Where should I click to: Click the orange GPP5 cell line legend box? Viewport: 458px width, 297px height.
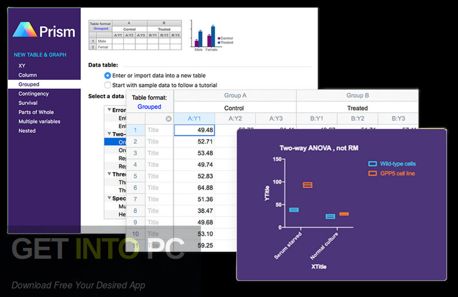373,174
